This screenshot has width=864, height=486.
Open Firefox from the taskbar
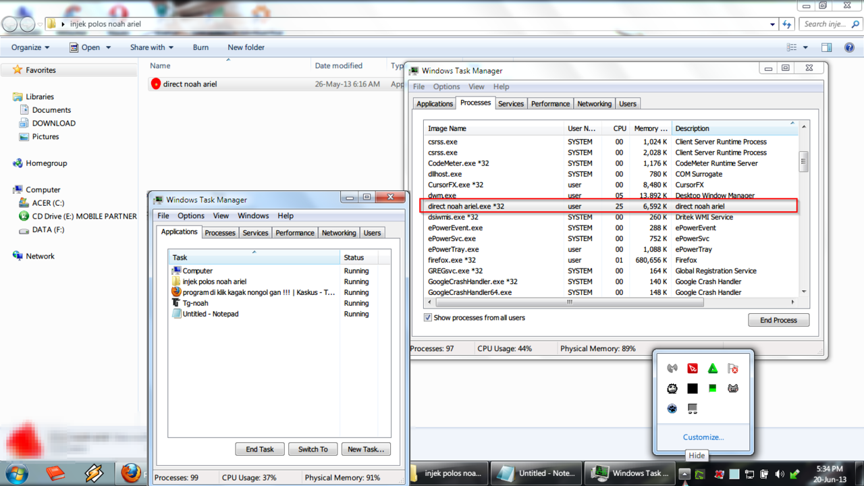click(131, 473)
